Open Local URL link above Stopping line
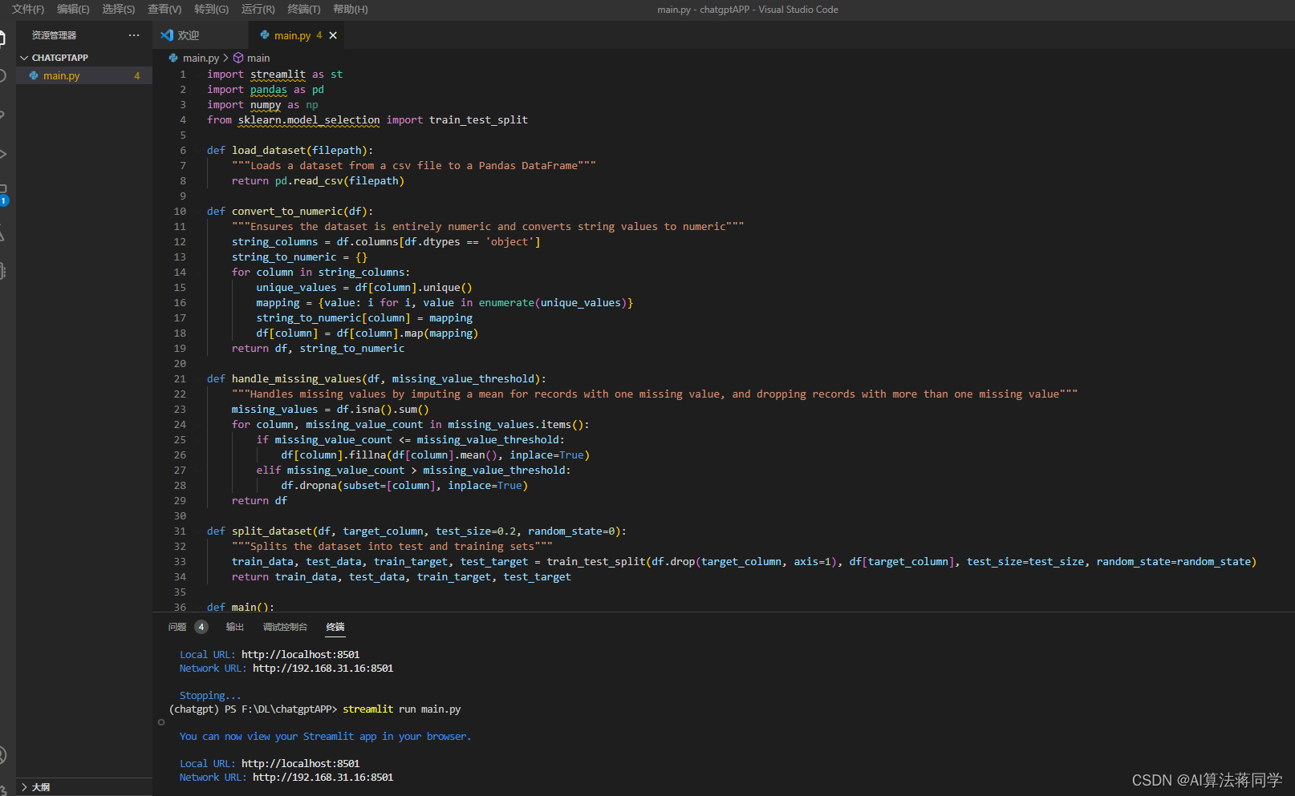Viewport: 1295px width, 796px height. (x=300, y=655)
